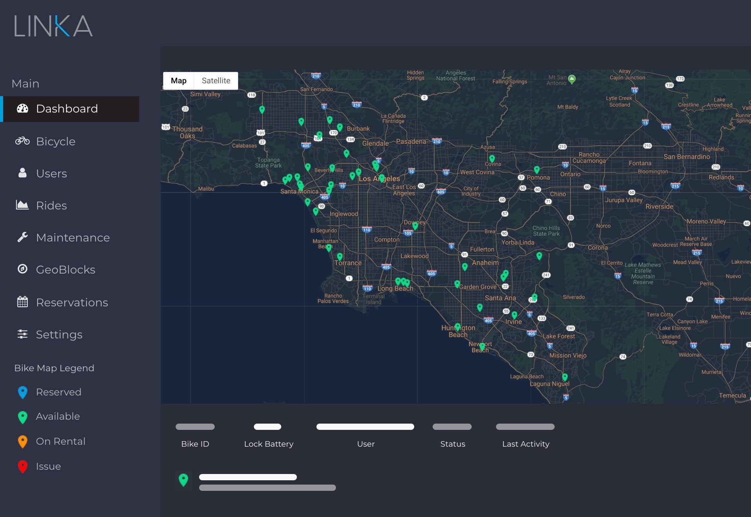Click the Bike ID column header
The image size is (751, 517).
click(x=195, y=444)
